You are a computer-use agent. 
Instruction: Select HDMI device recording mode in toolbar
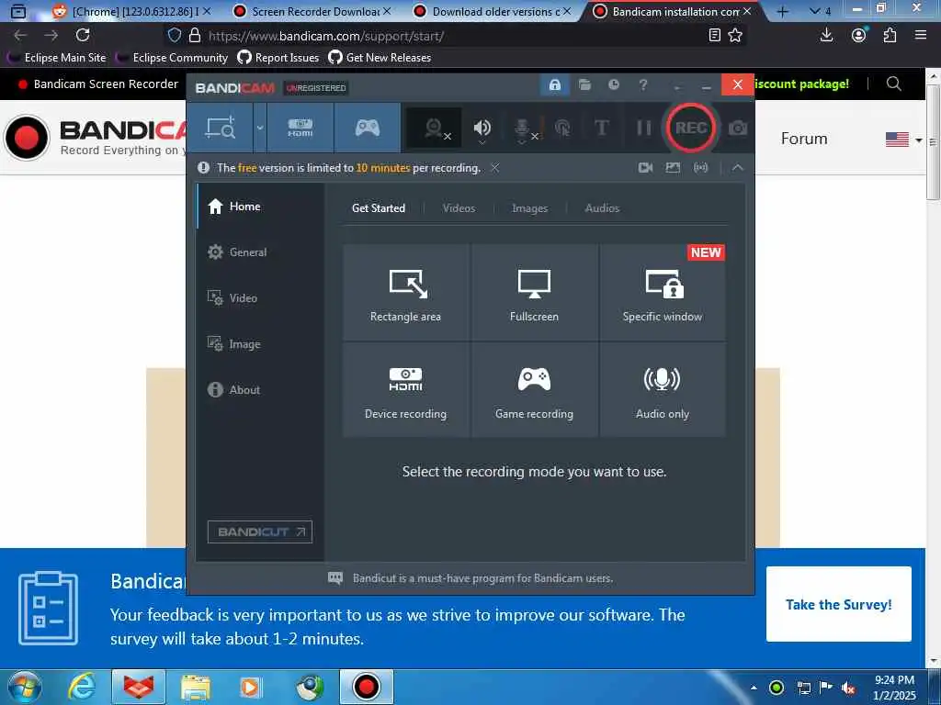(300, 128)
